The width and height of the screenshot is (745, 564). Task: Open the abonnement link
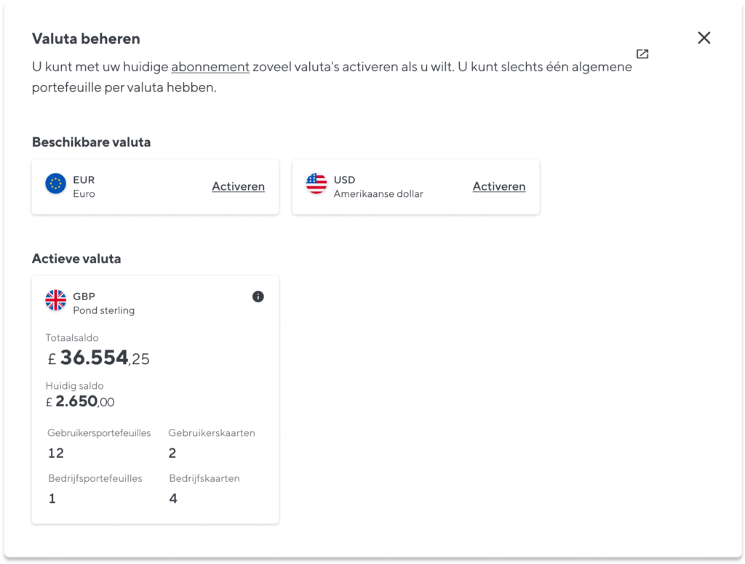coord(210,67)
